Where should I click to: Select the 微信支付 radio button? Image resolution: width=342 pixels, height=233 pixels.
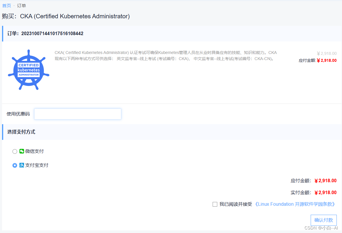coord(15,151)
